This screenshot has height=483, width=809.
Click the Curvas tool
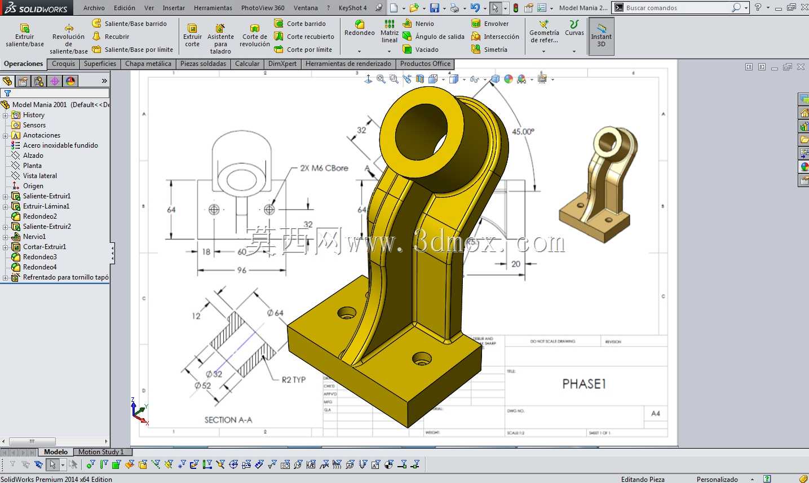point(574,28)
